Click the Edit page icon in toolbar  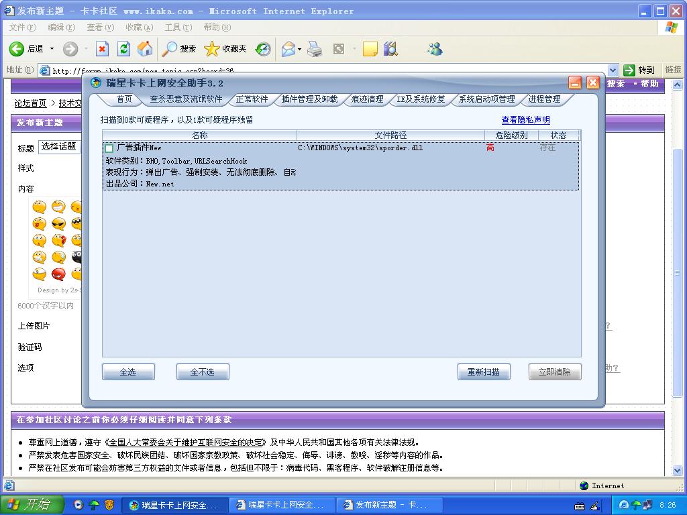[x=339, y=48]
